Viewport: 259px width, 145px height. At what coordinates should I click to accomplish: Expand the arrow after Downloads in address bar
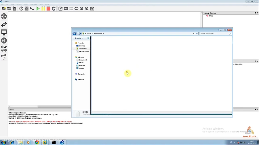click(103, 34)
